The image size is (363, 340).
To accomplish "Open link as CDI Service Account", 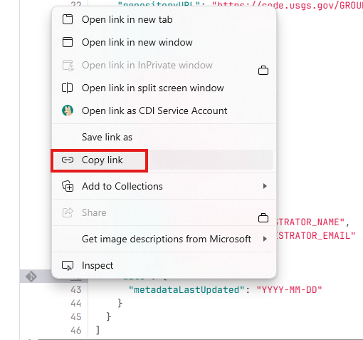I will click(x=164, y=110).
